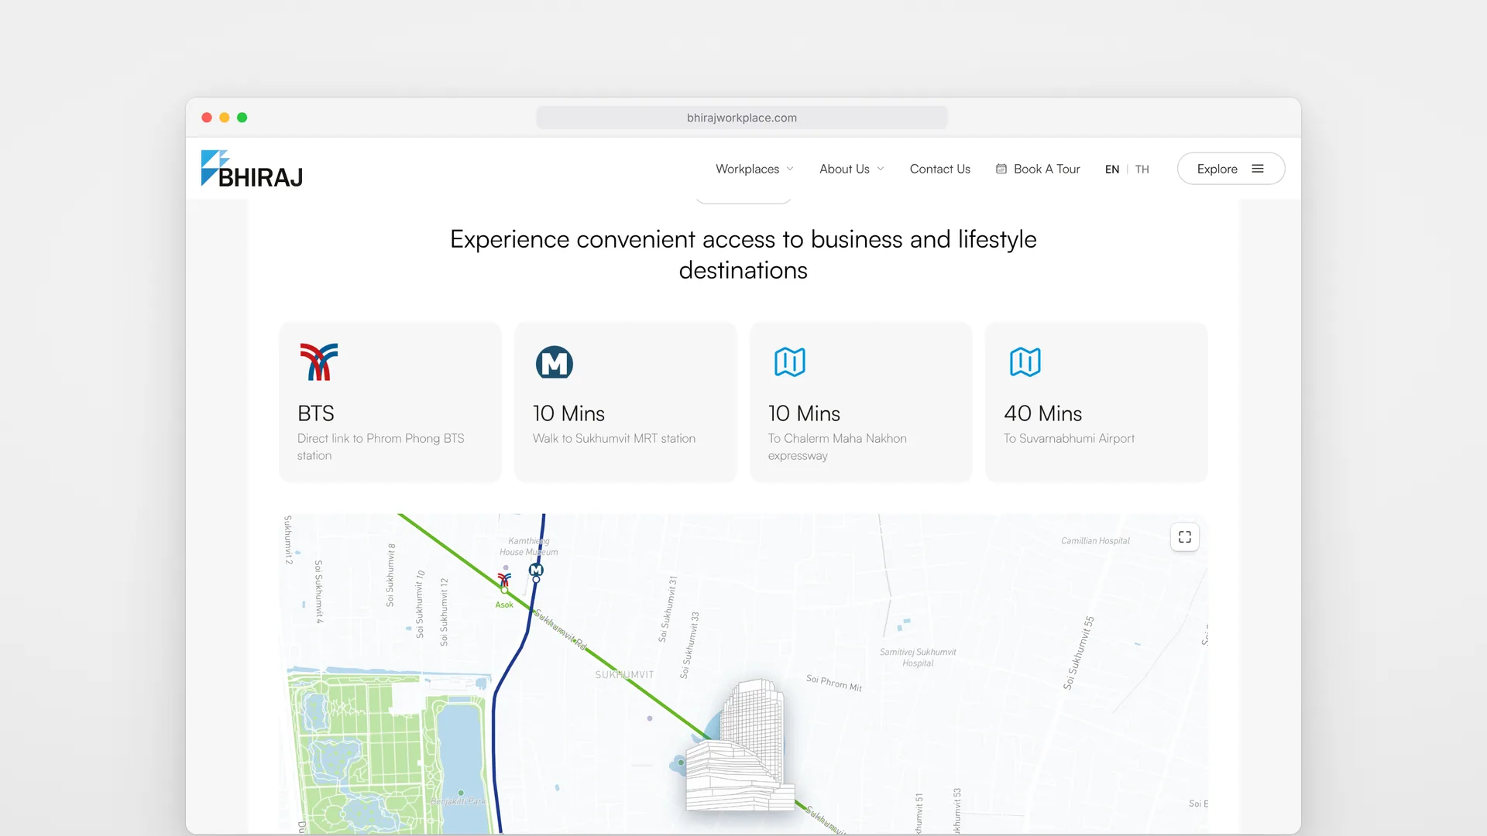
Task: Click the BHIRAJ logo
Action: [252, 169]
